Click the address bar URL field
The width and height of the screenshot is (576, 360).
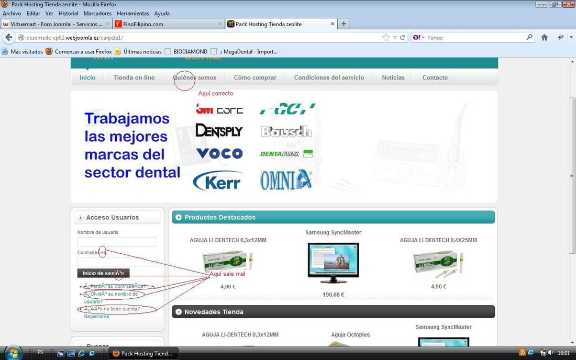coord(202,38)
